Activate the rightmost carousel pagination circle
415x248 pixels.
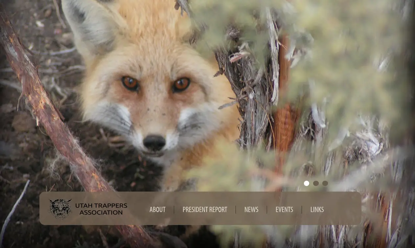click(325, 183)
